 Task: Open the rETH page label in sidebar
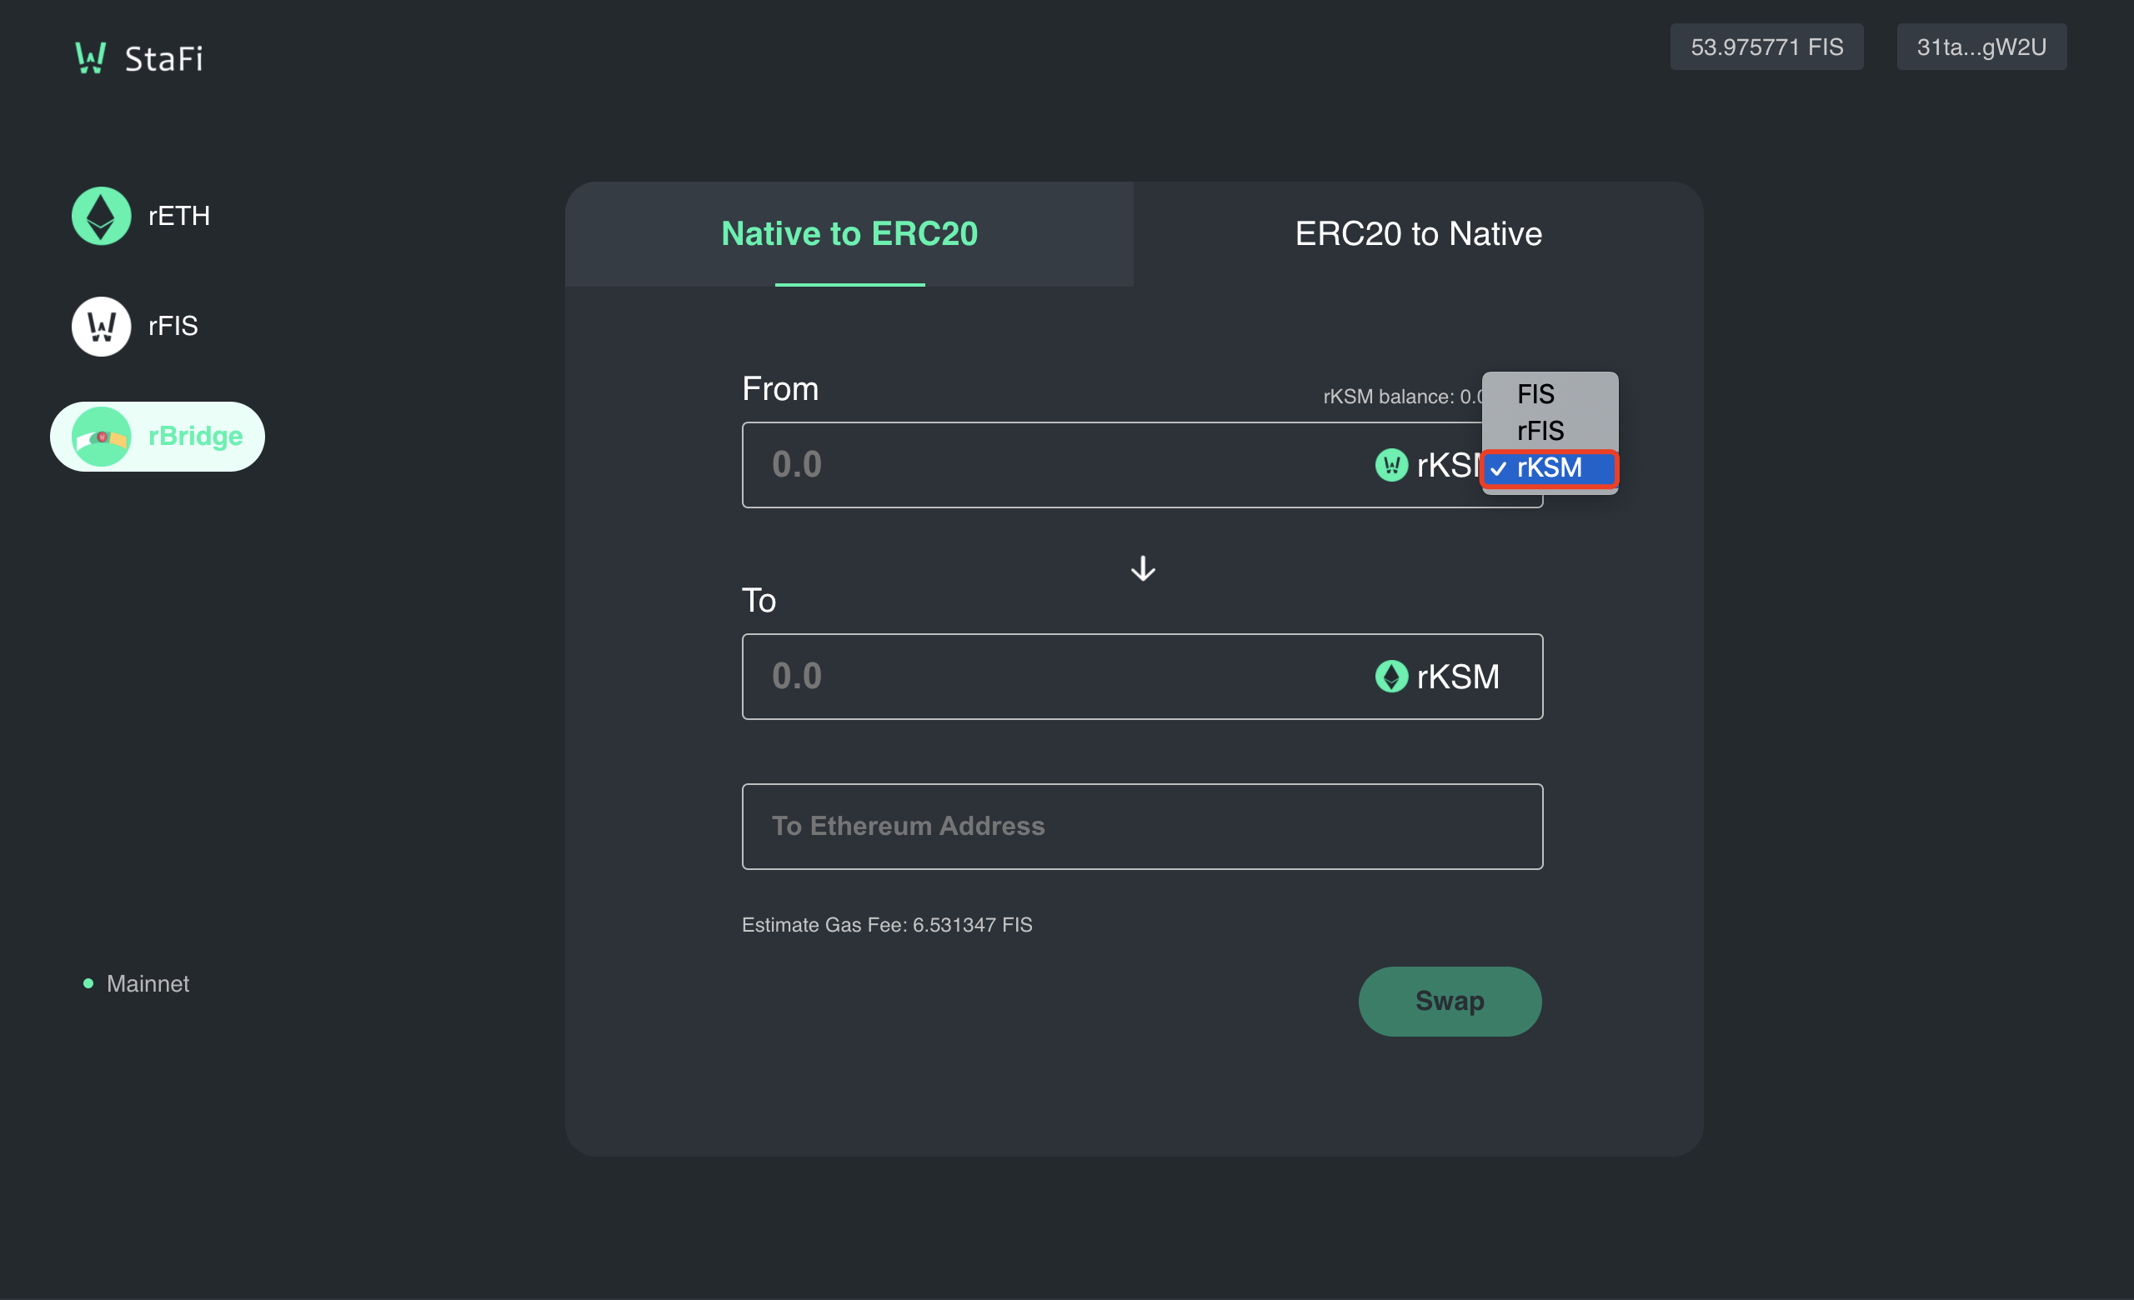179,217
